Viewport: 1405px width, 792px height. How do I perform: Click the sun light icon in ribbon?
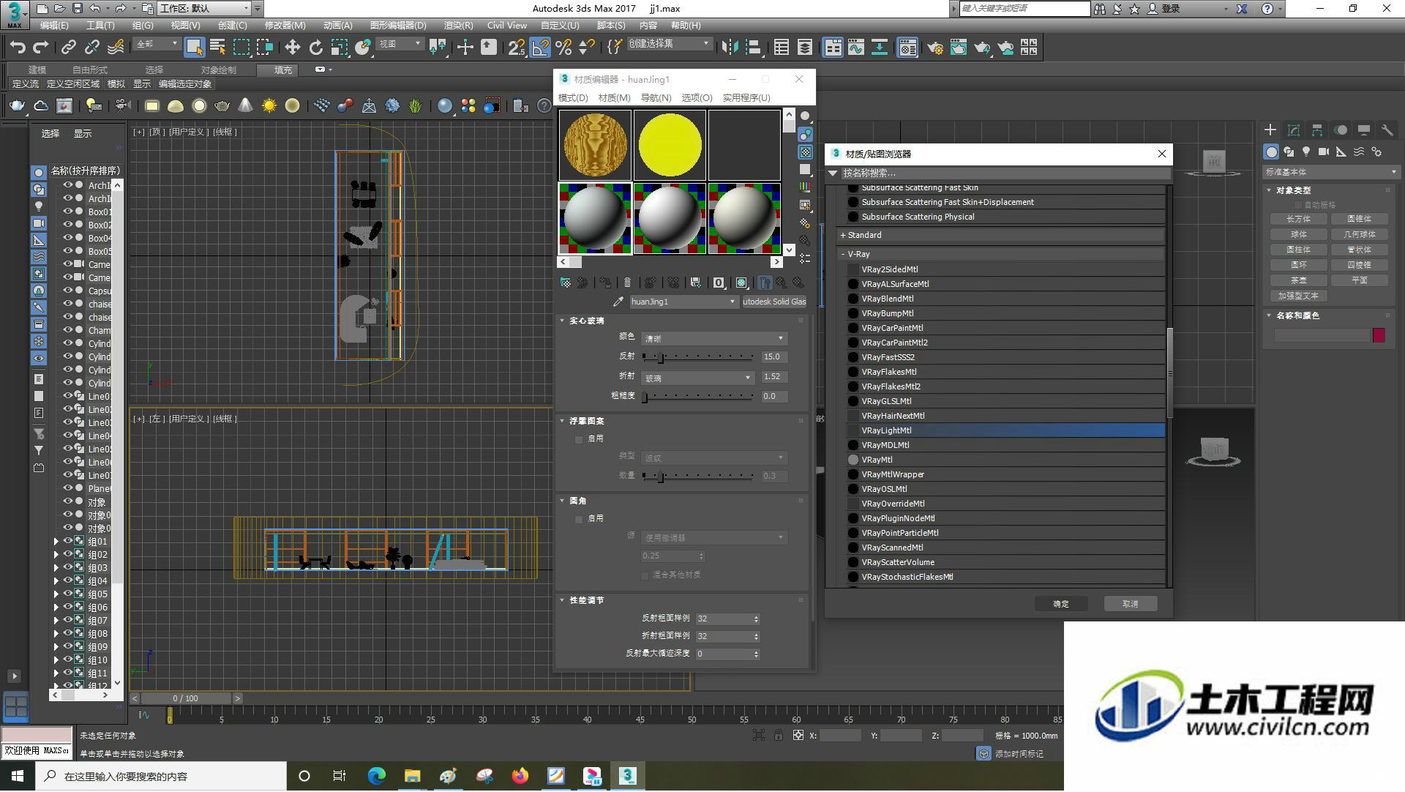click(x=269, y=106)
